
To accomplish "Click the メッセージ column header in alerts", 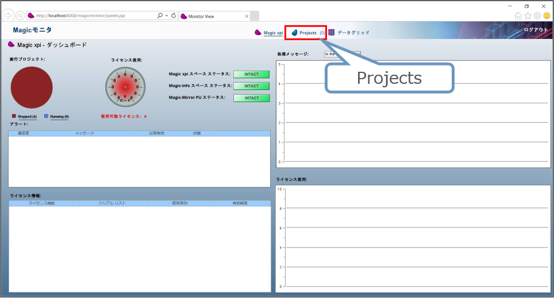I will tap(84, 133).
